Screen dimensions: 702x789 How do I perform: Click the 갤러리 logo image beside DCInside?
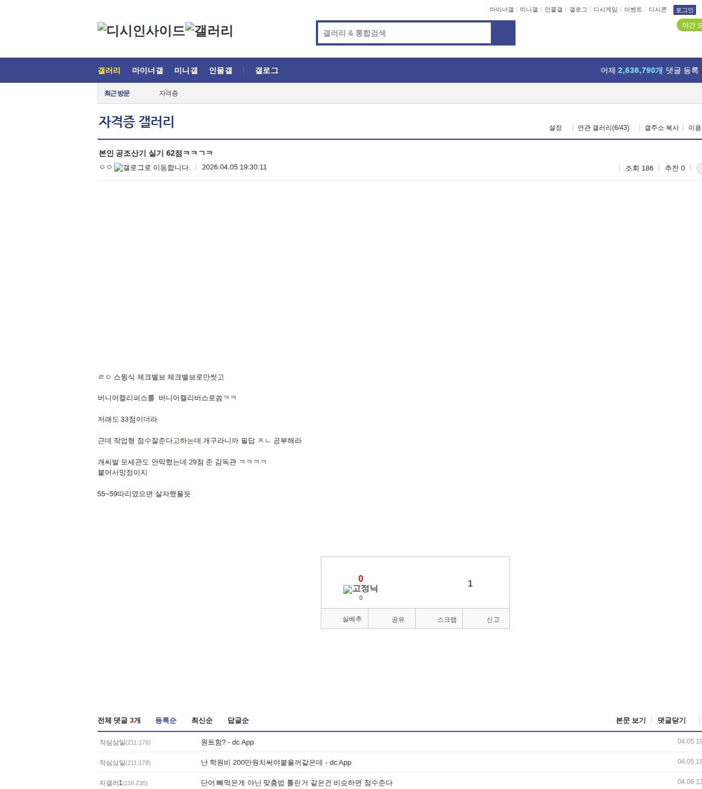(209, 31)
